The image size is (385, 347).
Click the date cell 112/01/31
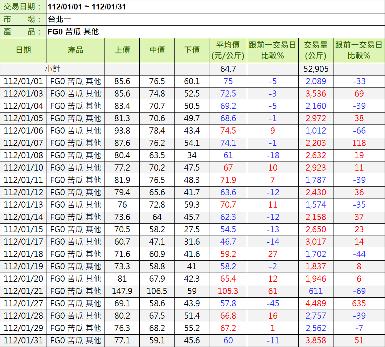pyautogui.click(x=23, y=340)
